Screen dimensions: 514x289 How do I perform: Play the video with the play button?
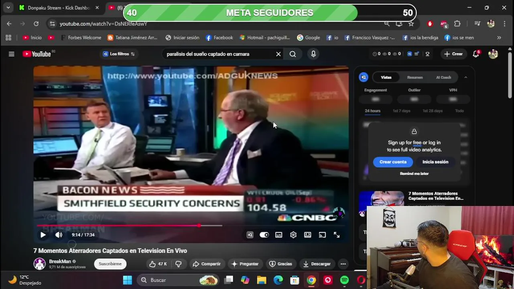tap(43, 235)
